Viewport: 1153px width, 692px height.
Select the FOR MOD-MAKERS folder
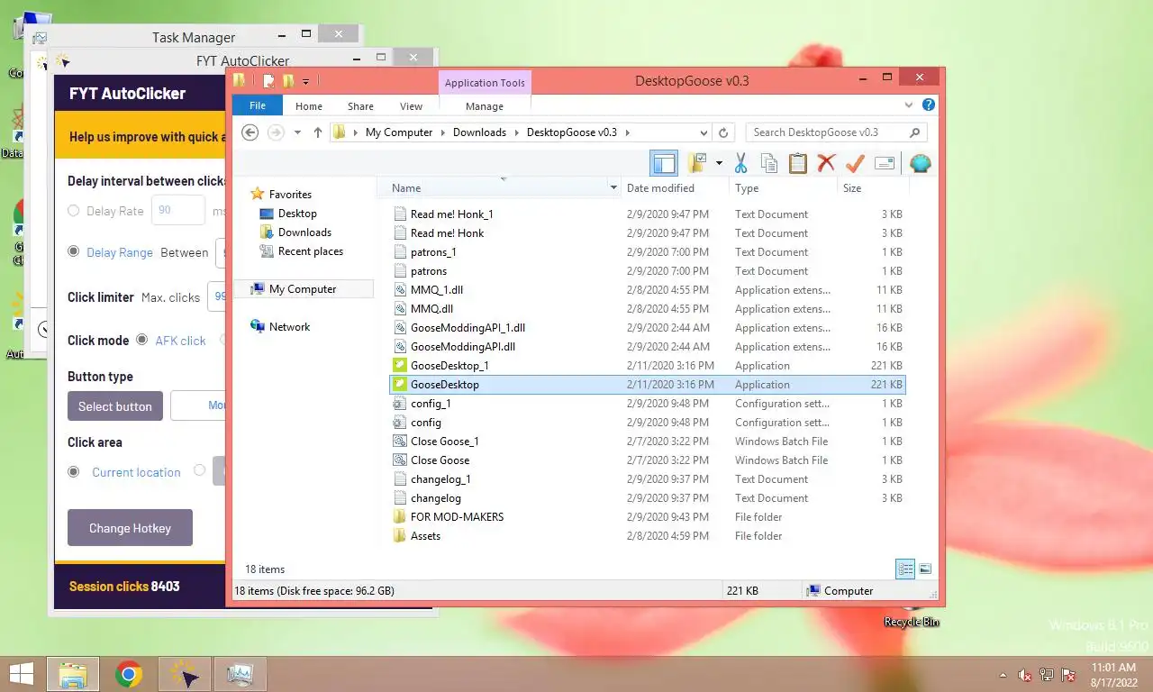pyautogui.click(x=649, y=517)
